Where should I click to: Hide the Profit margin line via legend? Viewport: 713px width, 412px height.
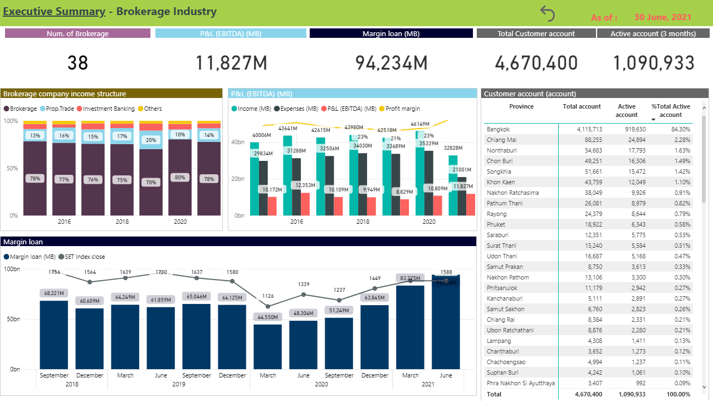[399, 109]
